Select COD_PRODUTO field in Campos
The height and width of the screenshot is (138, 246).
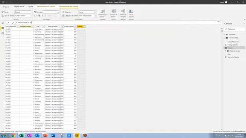click(x=233, y=42)
